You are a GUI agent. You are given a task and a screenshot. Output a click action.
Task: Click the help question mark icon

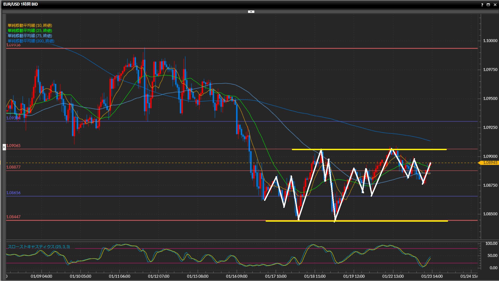482,5
